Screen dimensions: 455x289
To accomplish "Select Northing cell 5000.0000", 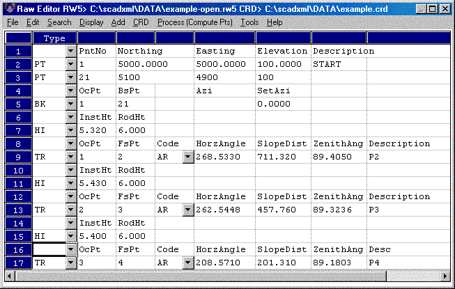I will point(155,64).
